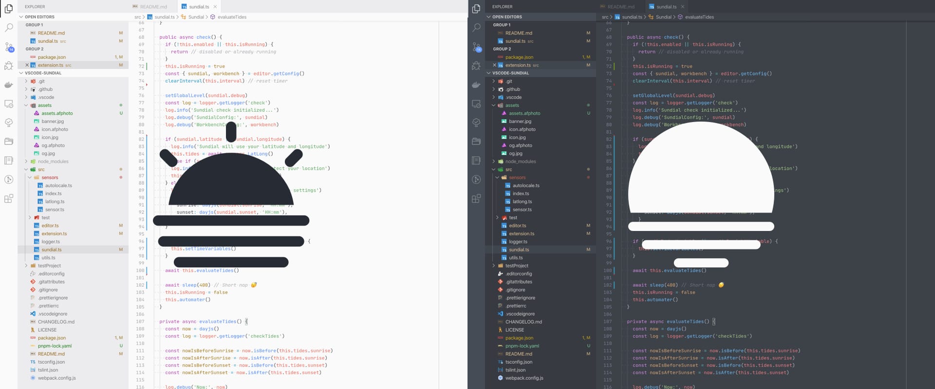Open Search view in dark theme window

476,28
